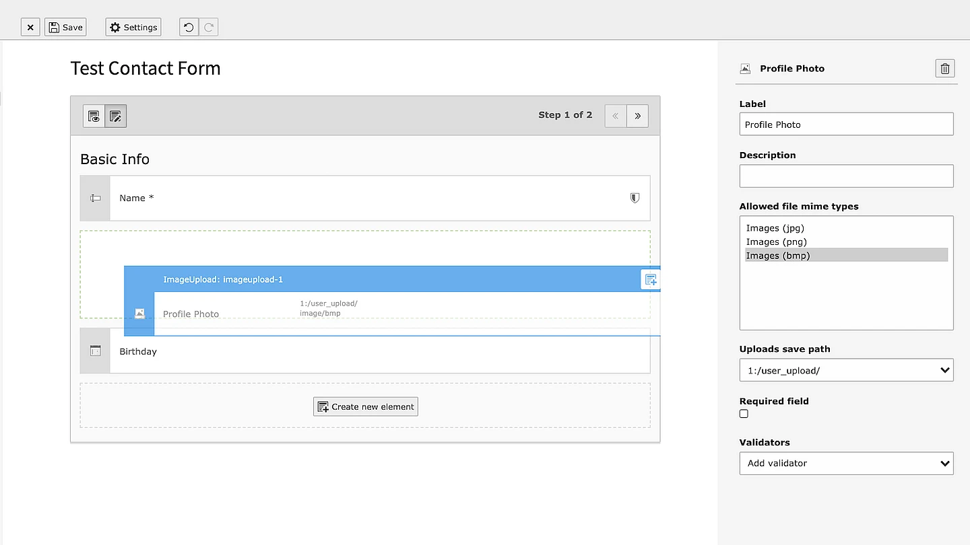This screenshot has height=545, width=970.
Task: Save the Test Contact Form
Action: (x=65, y=27)
